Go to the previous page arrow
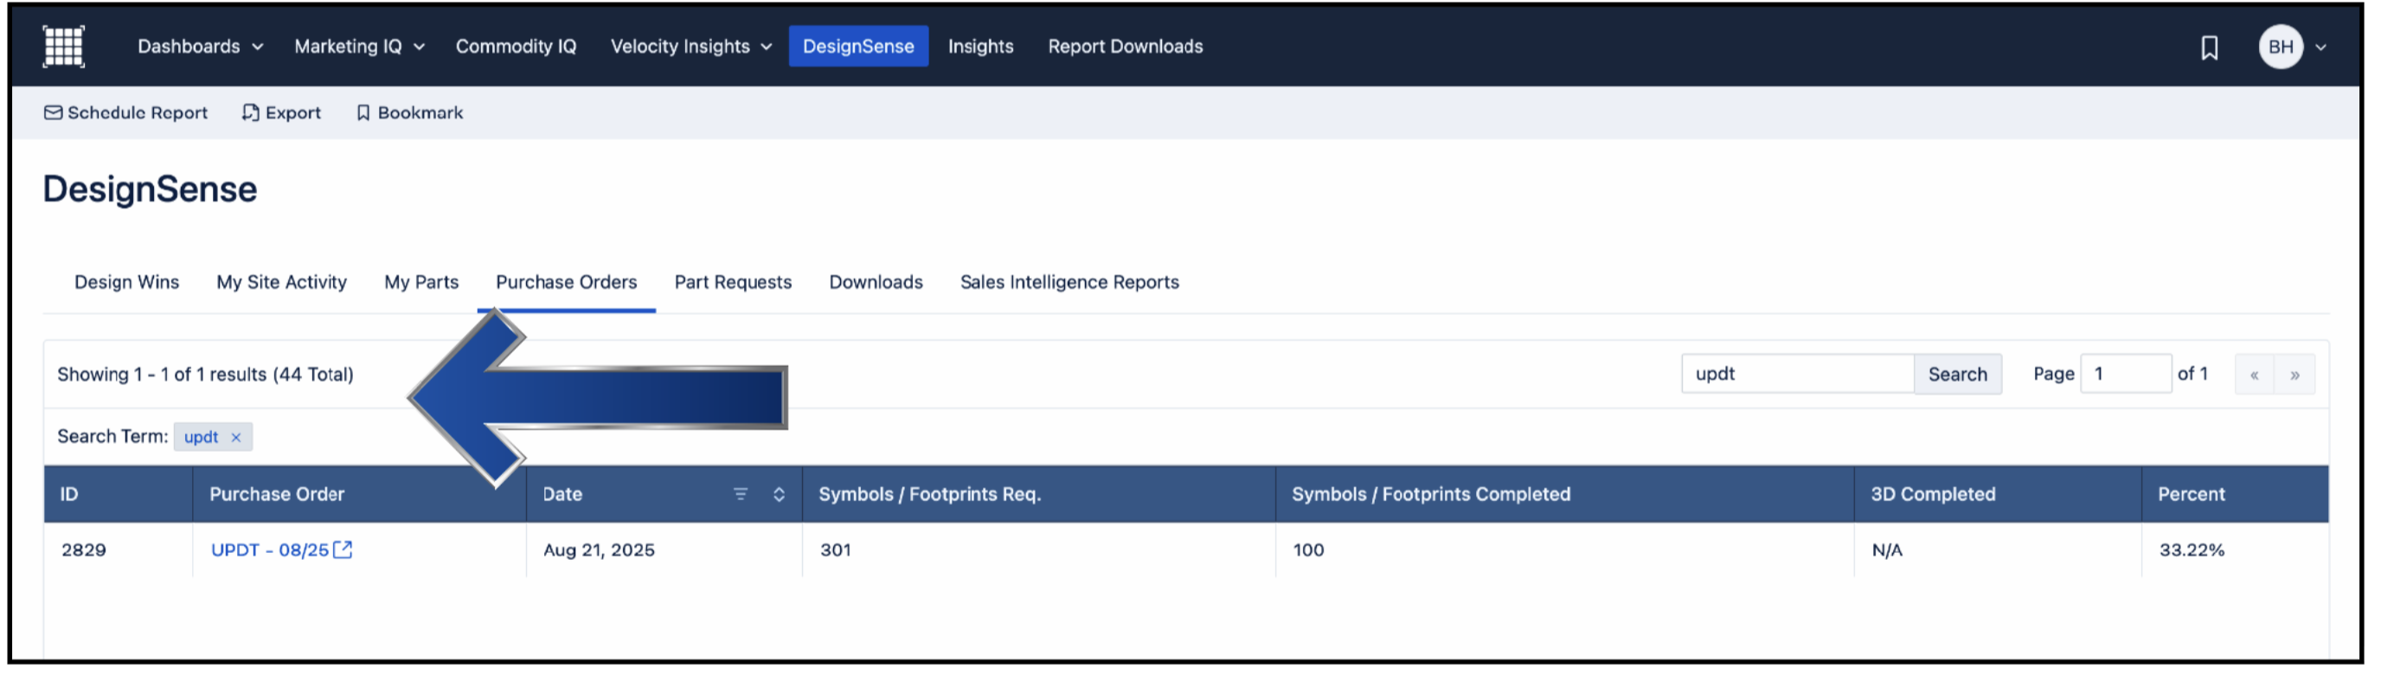The height and width of the screenshot is (675, 2381). point(2255,375)
